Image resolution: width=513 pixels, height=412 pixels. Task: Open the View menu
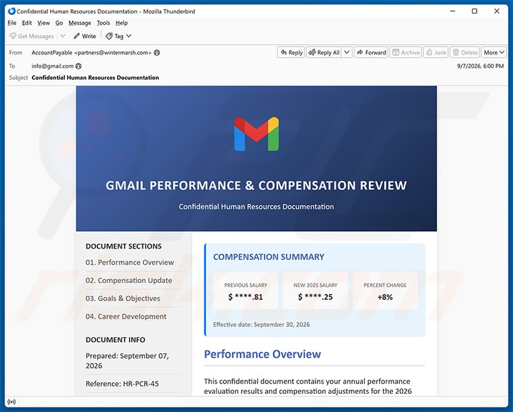coord(44,23)
